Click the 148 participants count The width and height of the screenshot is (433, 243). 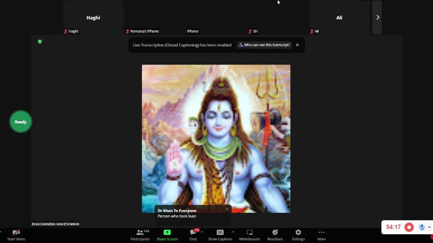pyautogui.click(x=146, y=231)
